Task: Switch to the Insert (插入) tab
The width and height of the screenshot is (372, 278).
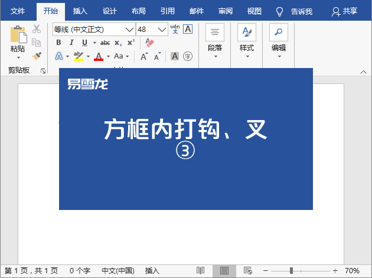Action: click(x=80, y=11)
